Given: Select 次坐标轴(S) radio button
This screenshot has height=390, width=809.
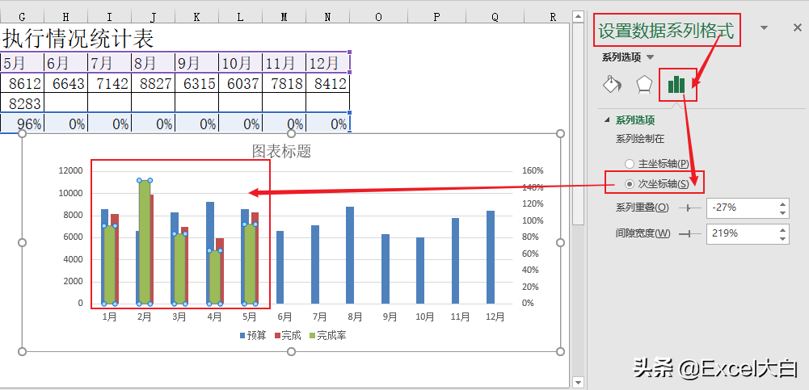Looking at the screenshot, I should tap(629, 184).
